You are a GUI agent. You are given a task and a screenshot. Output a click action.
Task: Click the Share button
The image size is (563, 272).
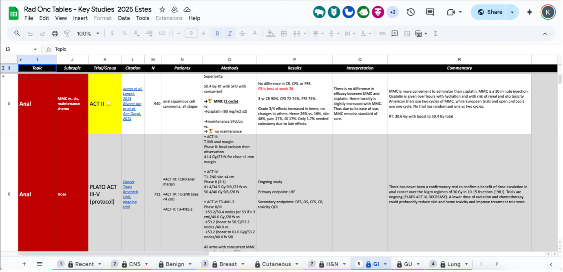489,12
